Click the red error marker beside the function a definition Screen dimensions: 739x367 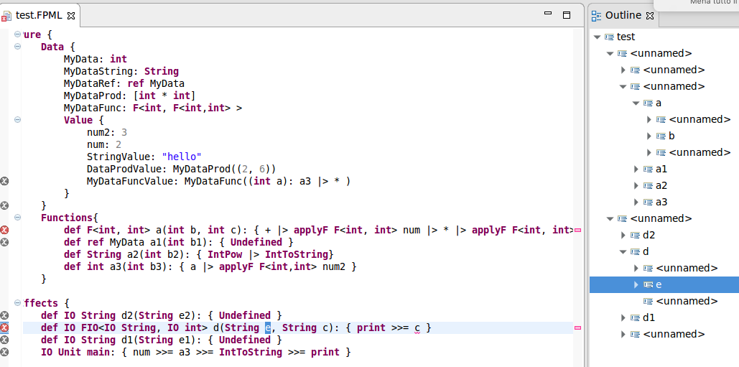(4, 230)
